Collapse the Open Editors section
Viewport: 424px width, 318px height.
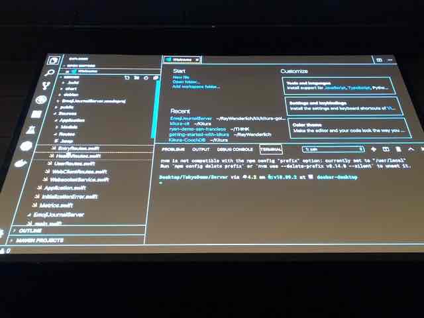(81, 66)
